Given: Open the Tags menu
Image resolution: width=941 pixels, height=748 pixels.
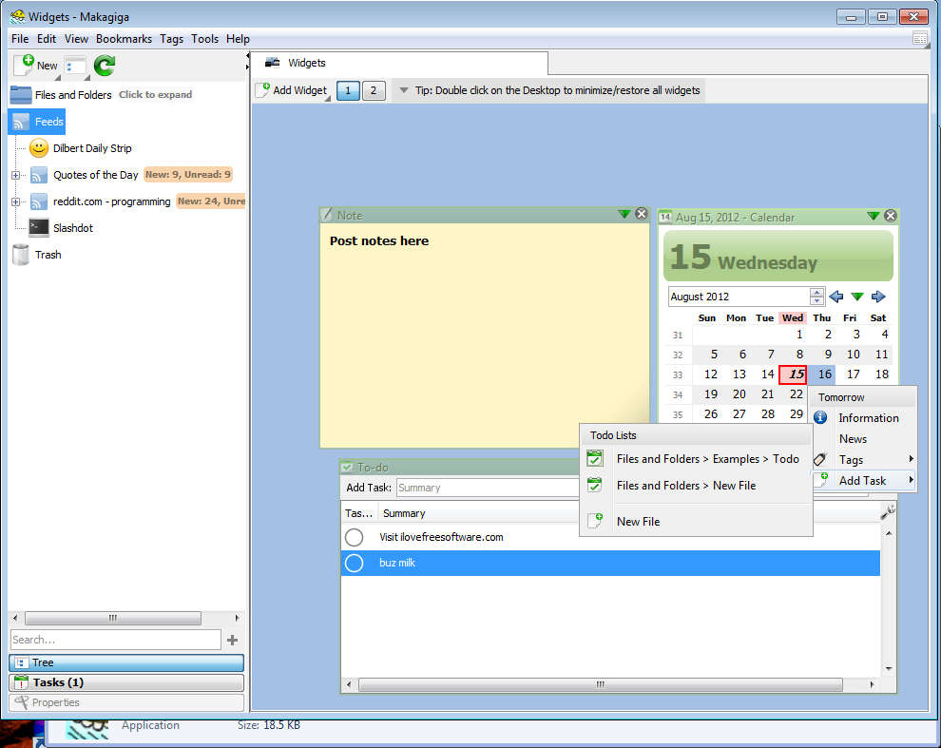Looking at the screenshot, I should 171,39.
